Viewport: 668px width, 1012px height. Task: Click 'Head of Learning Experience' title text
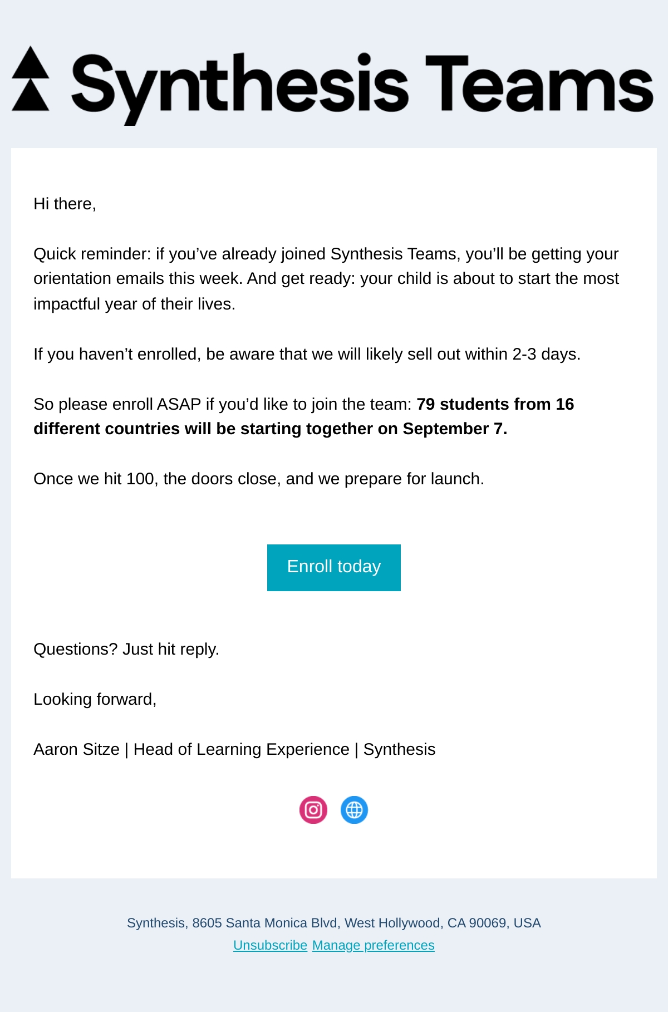pyautogui.click(x=242, y=749)
